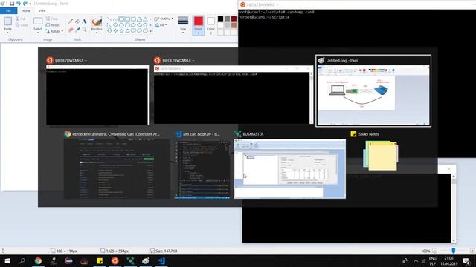Open the Customize Quick Access Toolbar dropdown
Screen dimensions: 476x267
(30, 4)
